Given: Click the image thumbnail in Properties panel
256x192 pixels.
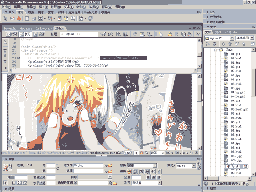Looking at the screenshot, I should tap(8, 167).
